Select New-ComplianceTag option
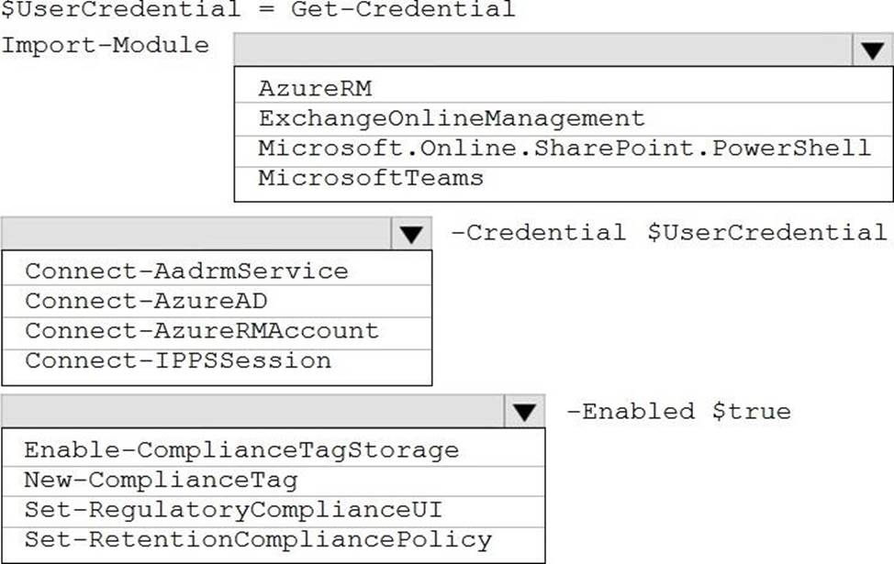894x564 pixels. click(161, 480)
